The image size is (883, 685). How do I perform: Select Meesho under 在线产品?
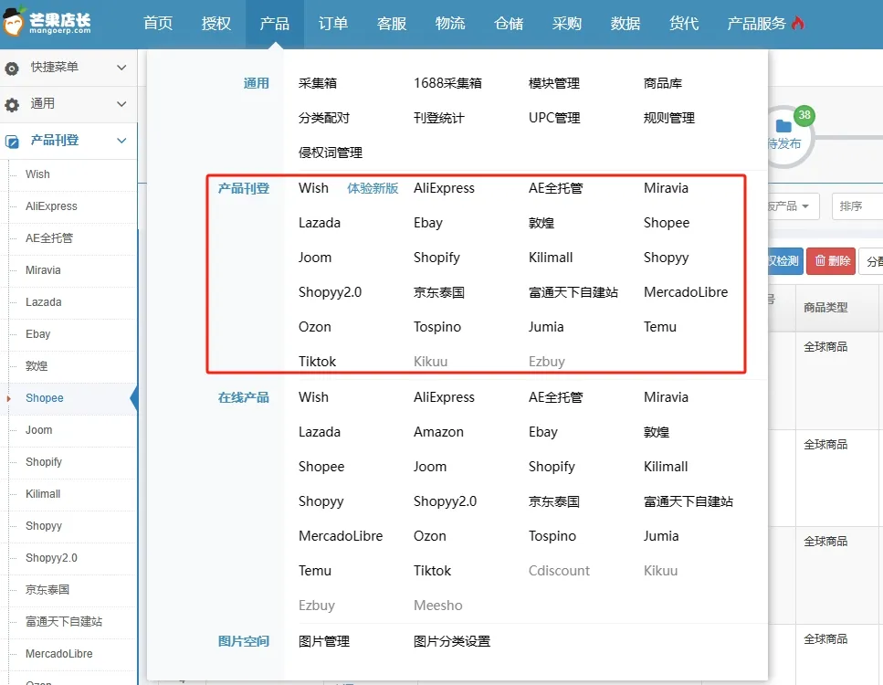(x=438, y=606)
